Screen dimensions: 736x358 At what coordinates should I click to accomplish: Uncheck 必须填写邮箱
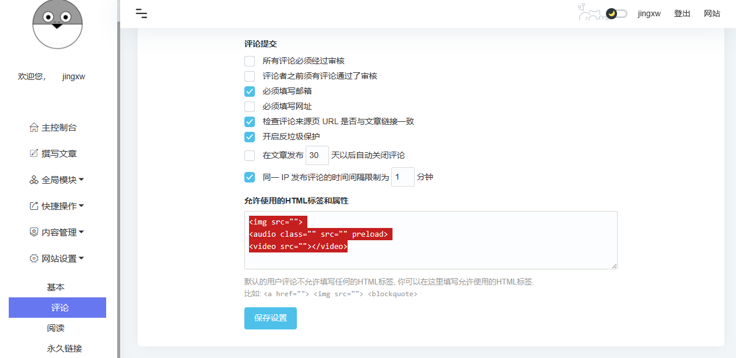[x=250, y=91]
